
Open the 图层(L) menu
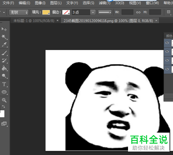56,3
